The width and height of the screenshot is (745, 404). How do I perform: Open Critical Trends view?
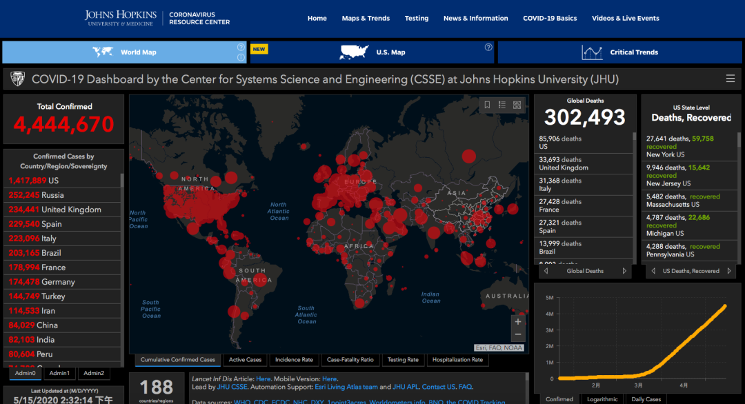(x=619, y=52)
